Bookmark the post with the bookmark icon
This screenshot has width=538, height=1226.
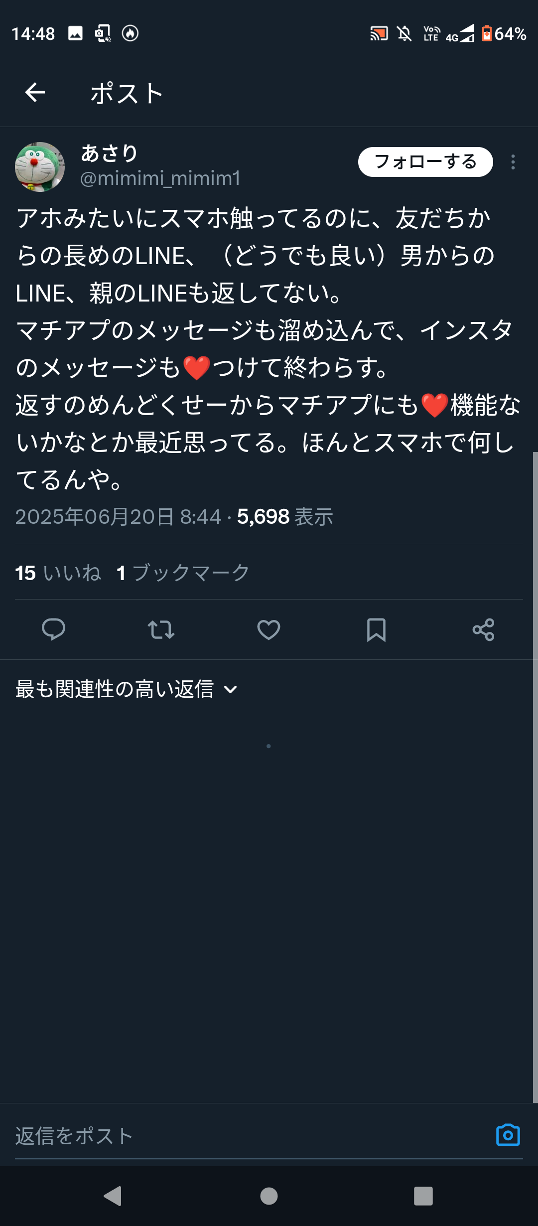coord(376,629)
